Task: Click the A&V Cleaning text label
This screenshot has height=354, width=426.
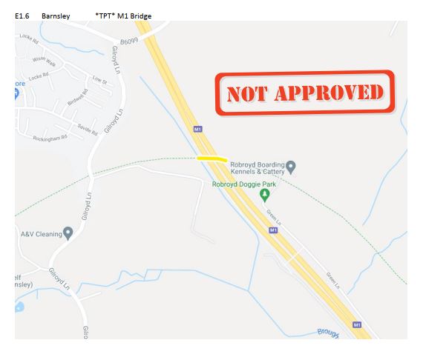Action: click(x=42, y=234)
